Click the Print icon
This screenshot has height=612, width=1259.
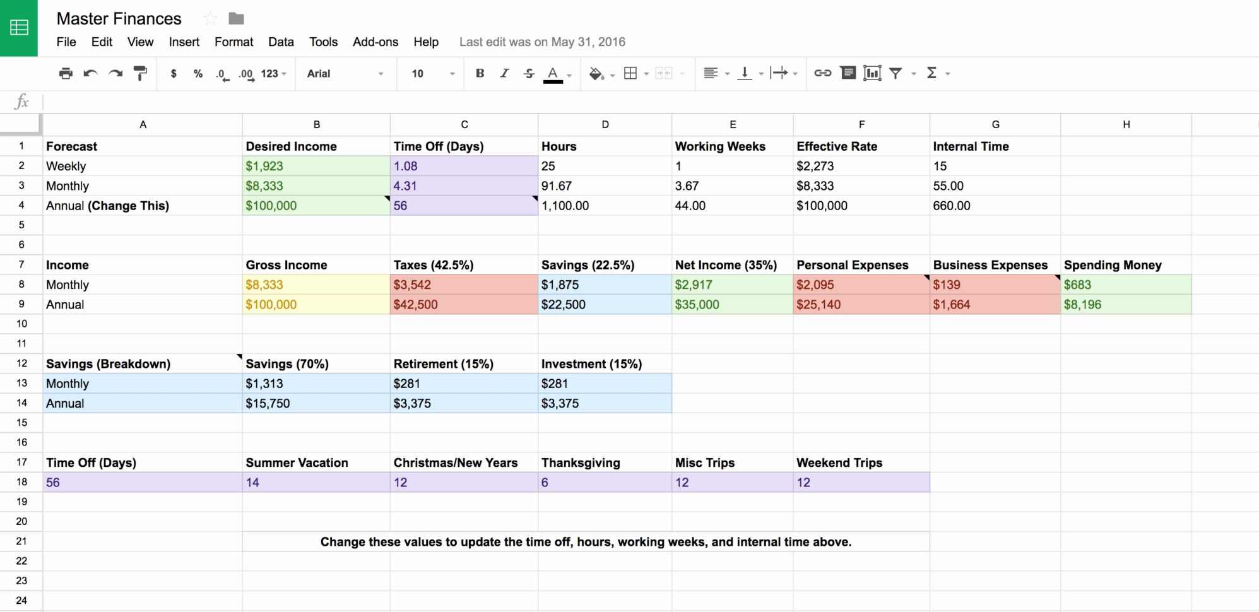tap(66, 73)
